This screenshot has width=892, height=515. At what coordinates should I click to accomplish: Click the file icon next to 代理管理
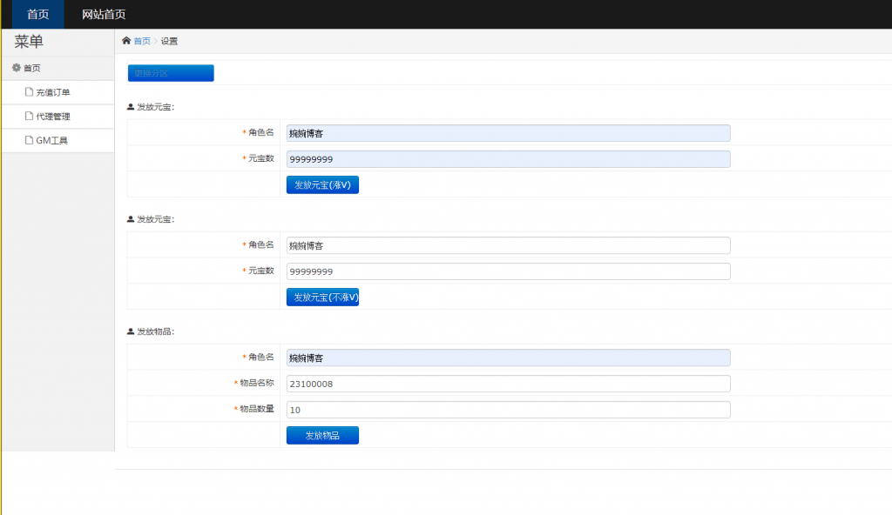[x=29, y=117]
